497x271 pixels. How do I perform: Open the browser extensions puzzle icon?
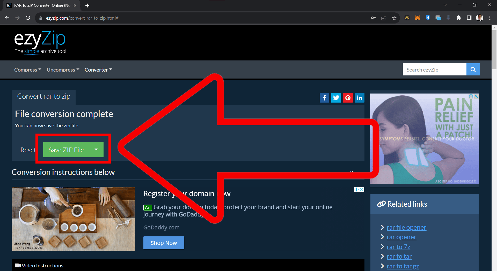pyautogui.click(x=459, y=18)
